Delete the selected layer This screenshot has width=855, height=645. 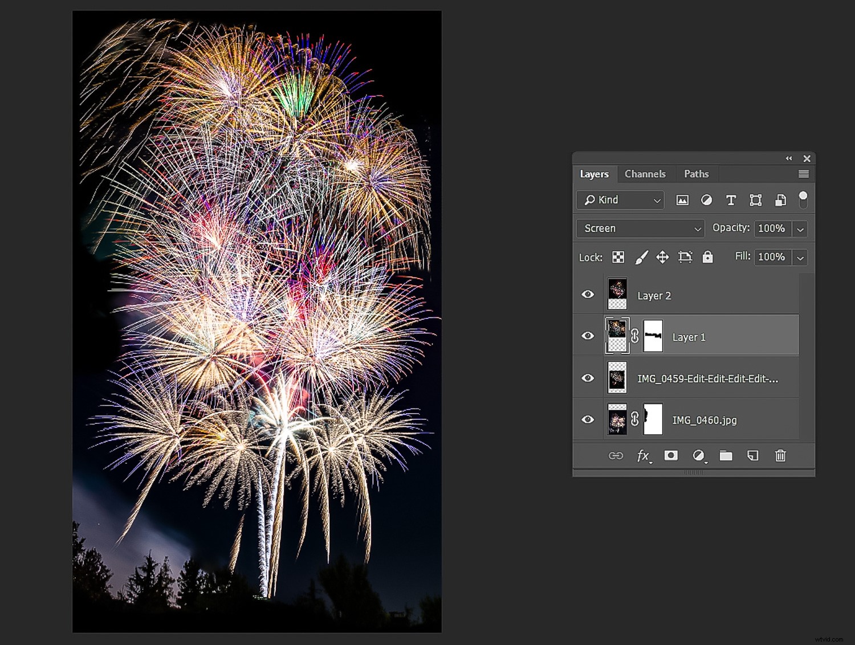tap(780, 456)
